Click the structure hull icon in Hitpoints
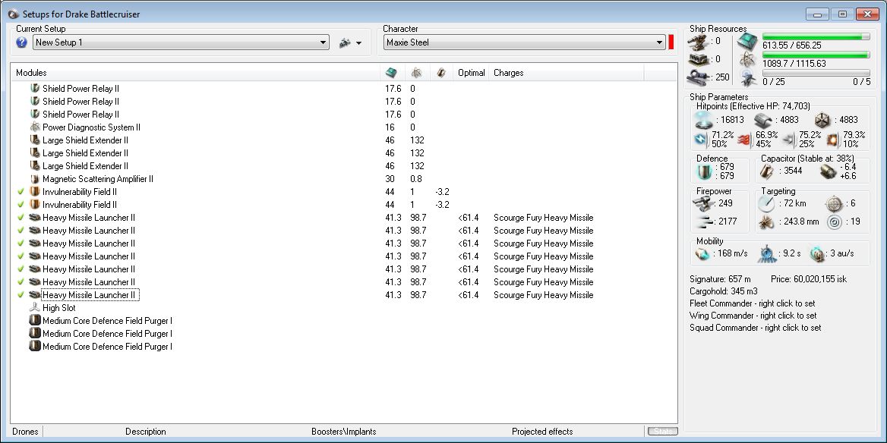Viewport: 887px width, 443px height. coord(823,119)
